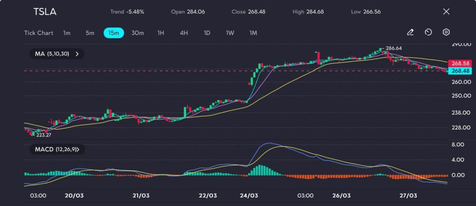Click the 286.64 high price marker
The image size is (476, 206).
click(393, 48)
